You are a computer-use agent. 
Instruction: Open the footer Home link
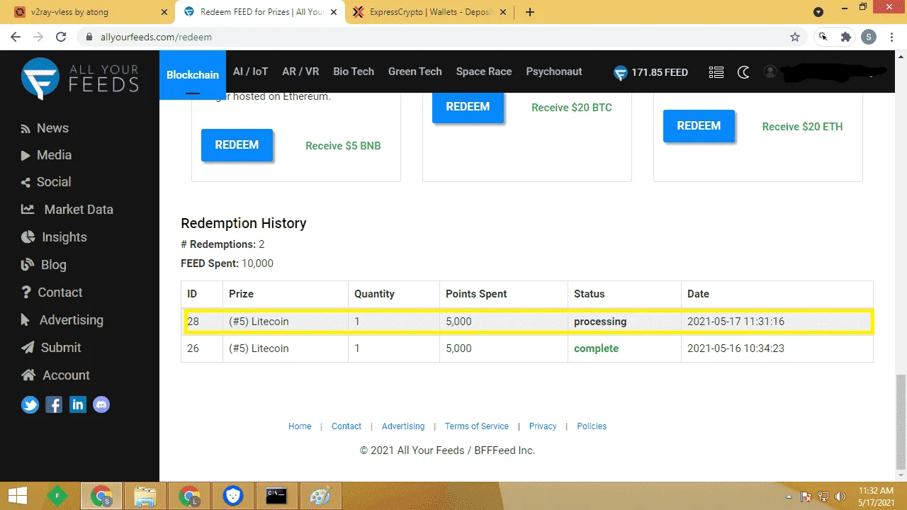pyautogui.click(x=300, y=426)
